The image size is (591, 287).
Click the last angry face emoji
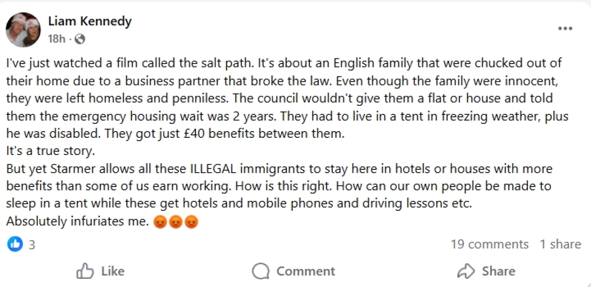(x=191, y=221)
